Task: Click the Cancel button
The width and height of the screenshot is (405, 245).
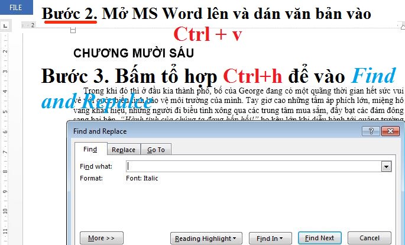Action: tap(370, 238)
